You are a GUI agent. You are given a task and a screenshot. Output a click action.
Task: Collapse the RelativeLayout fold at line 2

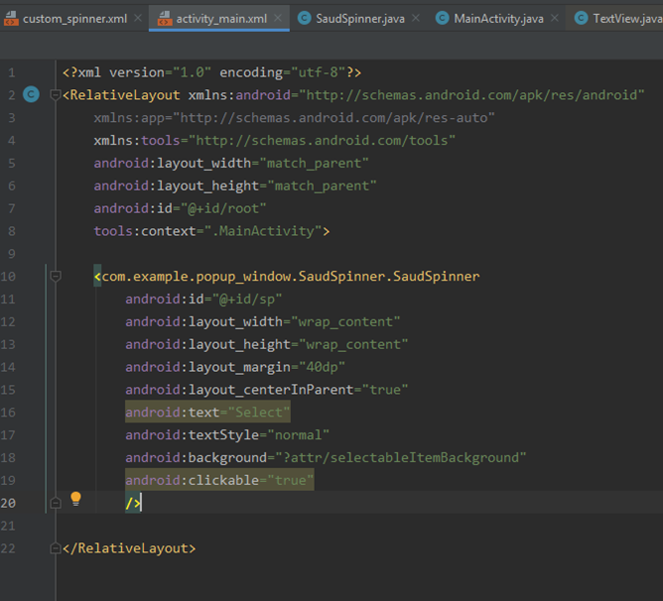(x=55, y=94)
